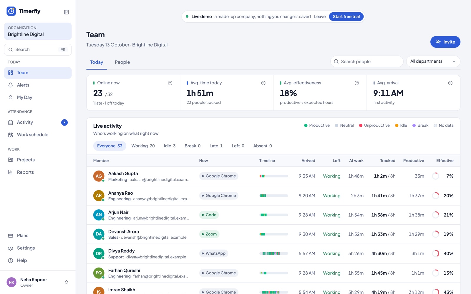Open Help question mark icon

coord(11,260)
